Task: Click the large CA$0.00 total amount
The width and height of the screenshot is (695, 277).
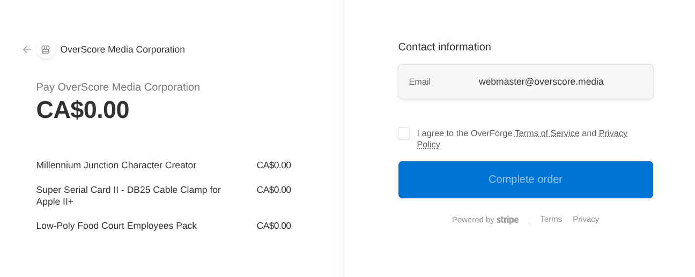Action: 83,110
